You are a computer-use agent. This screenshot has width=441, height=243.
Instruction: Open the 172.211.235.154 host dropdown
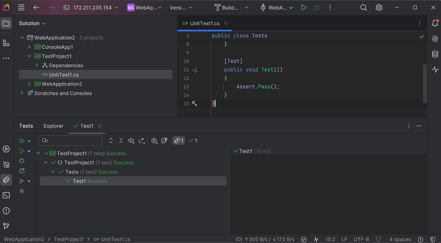click(x=91, y=7)
